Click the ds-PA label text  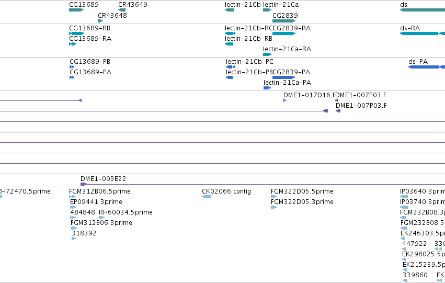click(x=418, y=62)
